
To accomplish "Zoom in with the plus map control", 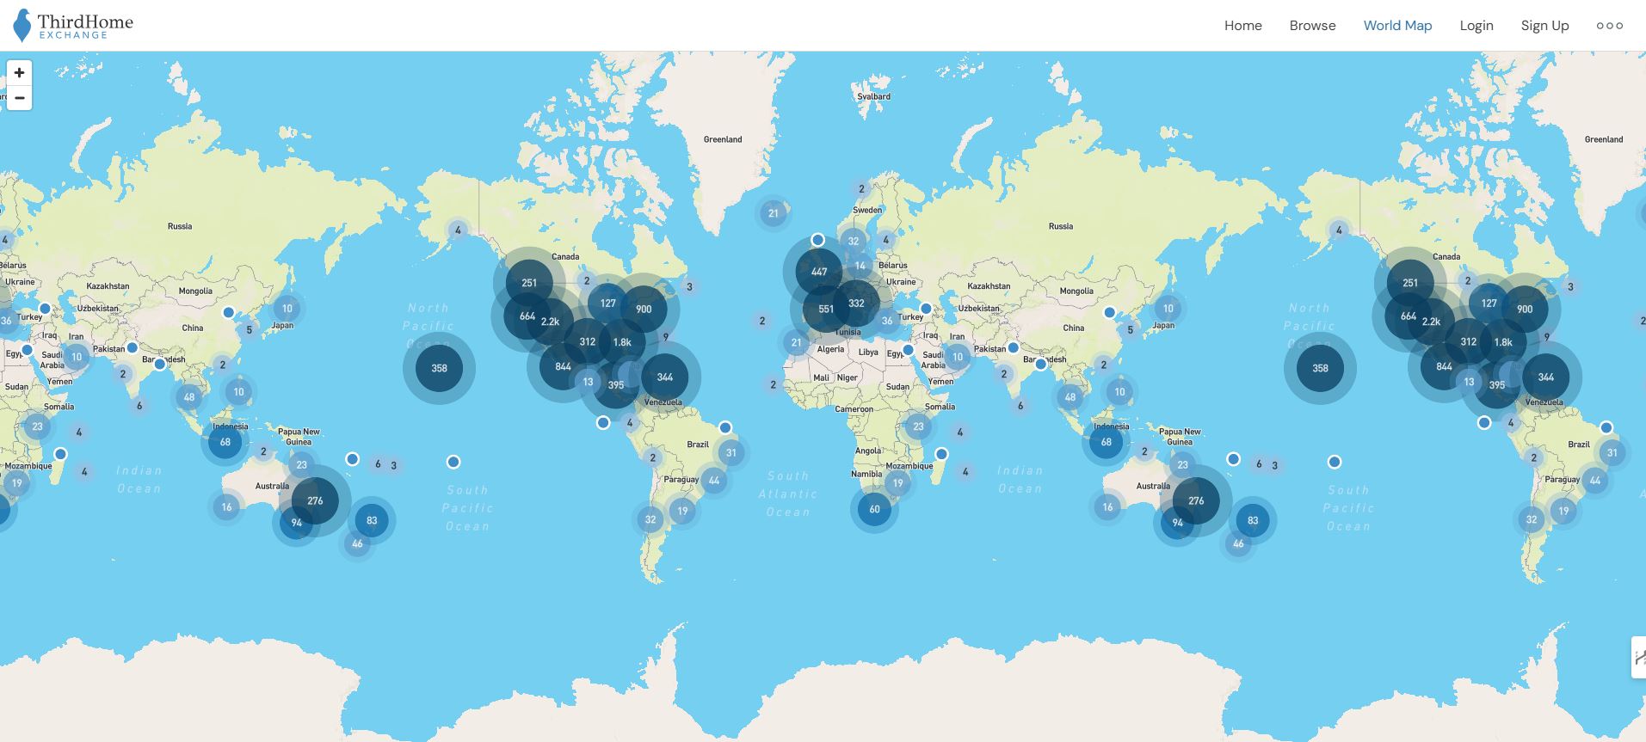I will click(19, 72).
